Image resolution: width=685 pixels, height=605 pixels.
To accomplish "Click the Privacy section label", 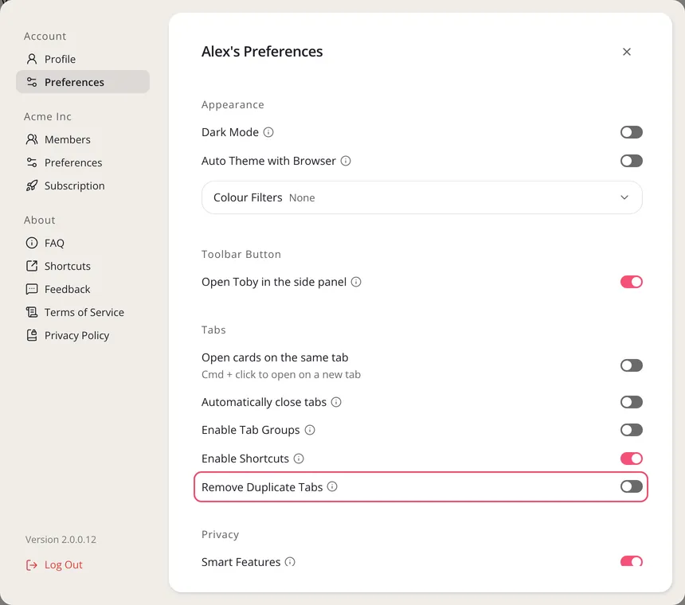I will click(x=220, y=535).
